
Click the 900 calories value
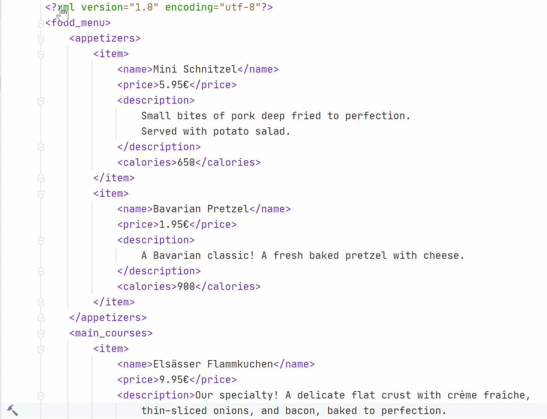(185, 286)
